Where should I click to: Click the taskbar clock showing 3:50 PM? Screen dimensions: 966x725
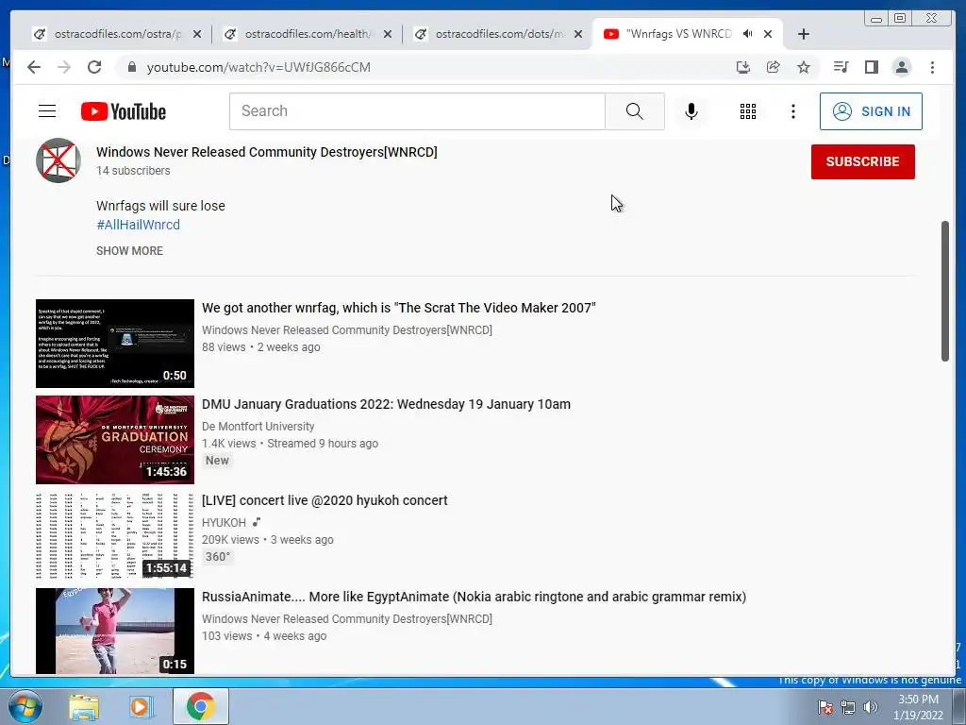tap(918, 707)
